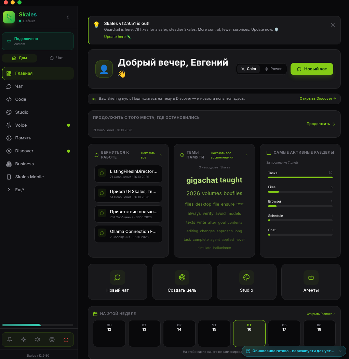Image resolution: width=349 pixels, height=359 pixels.
Task: Switch to Calm mode
Action: (249, 69)
